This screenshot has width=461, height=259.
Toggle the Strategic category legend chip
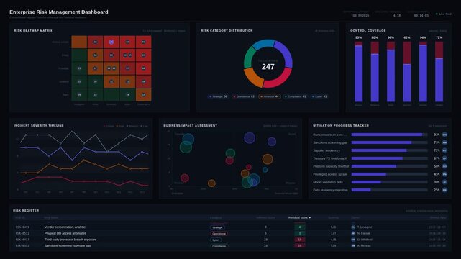click(218, 96)
